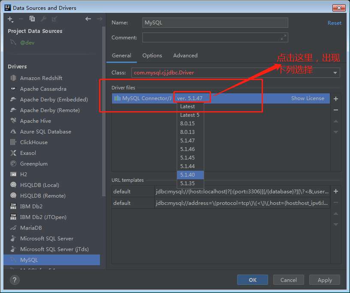350x293 pixels.
Task: Switch to the Options tab
Action: (x=152, y=56)
